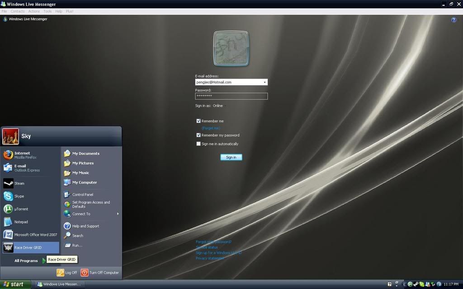The height and width of the screenshot is (289, 463).
Task: Launch Microsoft Office Word 2007
Action: pyautogui.click(x=31, y=235)
